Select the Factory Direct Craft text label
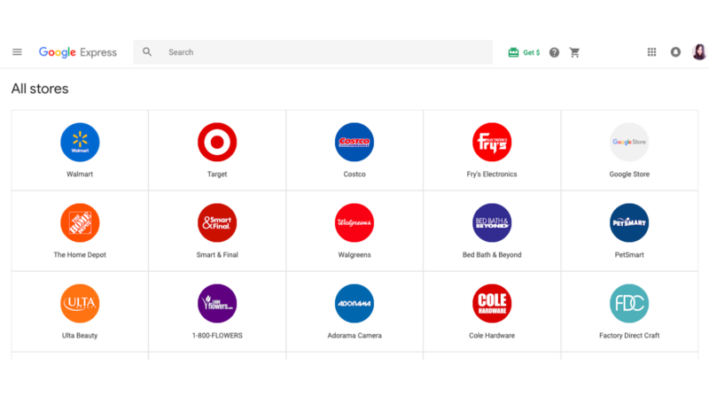This screenshot has width=709, height=396. tap(629, 336)
